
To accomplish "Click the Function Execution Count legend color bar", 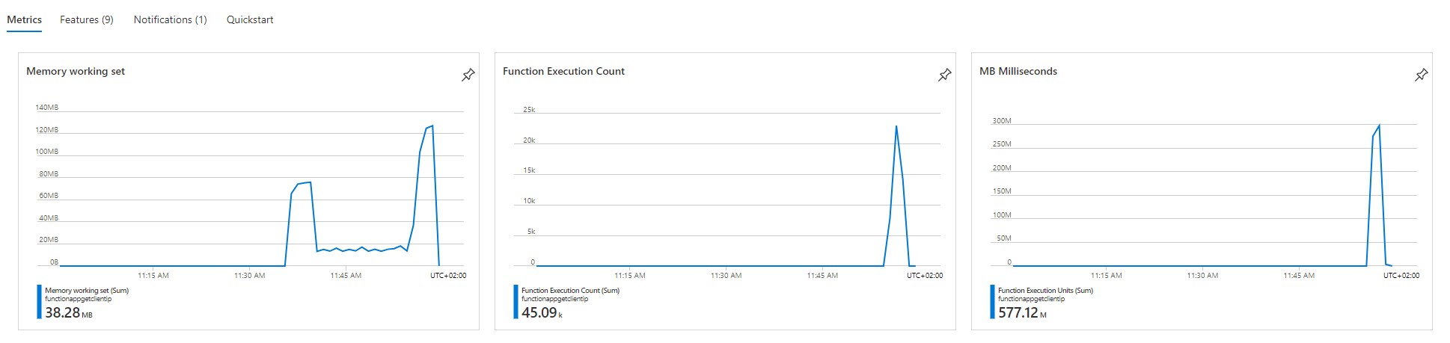I will (x=516, y=302).
